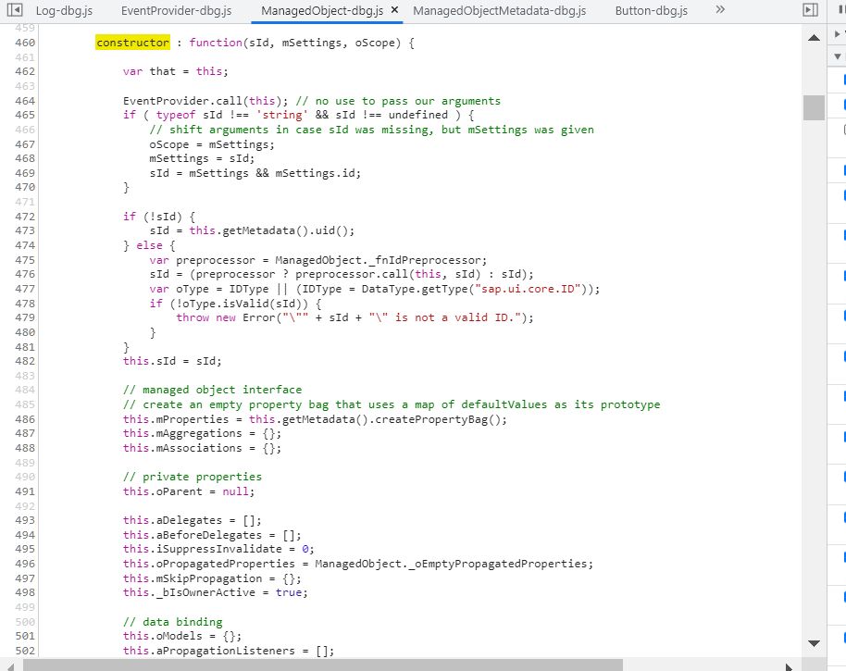The image size is (846, 671).
Task: Click 'var that = this;' statement
Action: (x=176, y=71)
